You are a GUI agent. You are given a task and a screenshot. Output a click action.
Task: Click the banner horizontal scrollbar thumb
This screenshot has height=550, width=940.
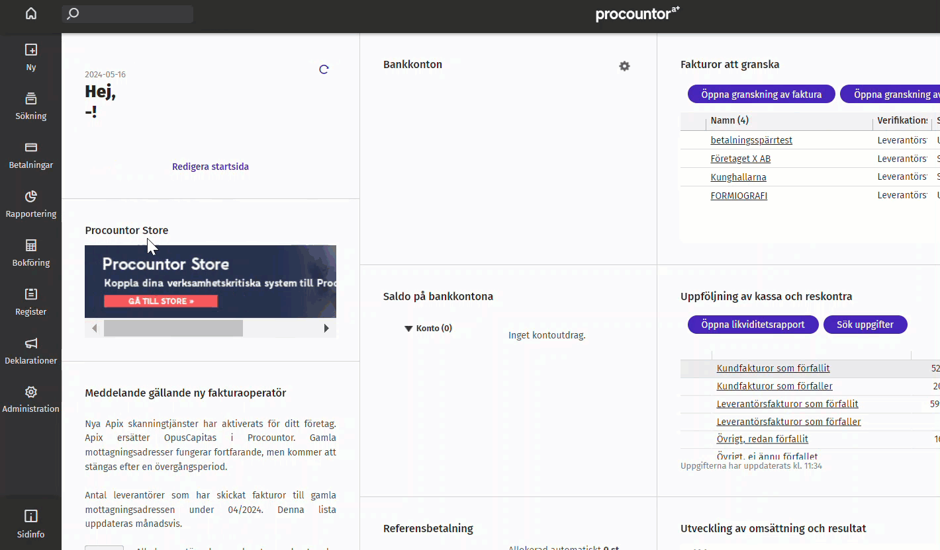tap(173, 328)
